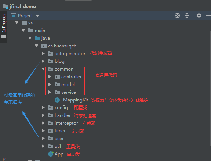This screenshot has height=161, width=211.
Task: Expand the controller package
Action: pos(50,77)
